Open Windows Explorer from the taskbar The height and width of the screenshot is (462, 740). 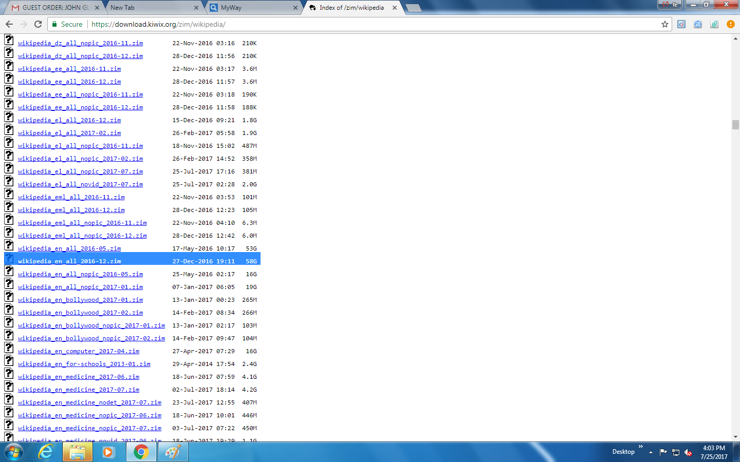coord(78,452)
